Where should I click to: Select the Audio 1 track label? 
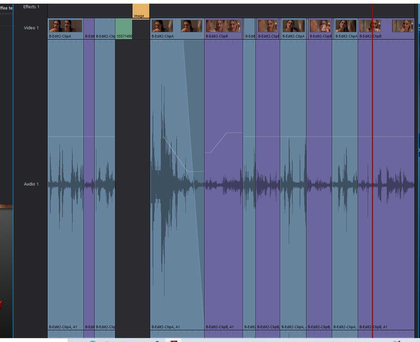tap(31, 184)
